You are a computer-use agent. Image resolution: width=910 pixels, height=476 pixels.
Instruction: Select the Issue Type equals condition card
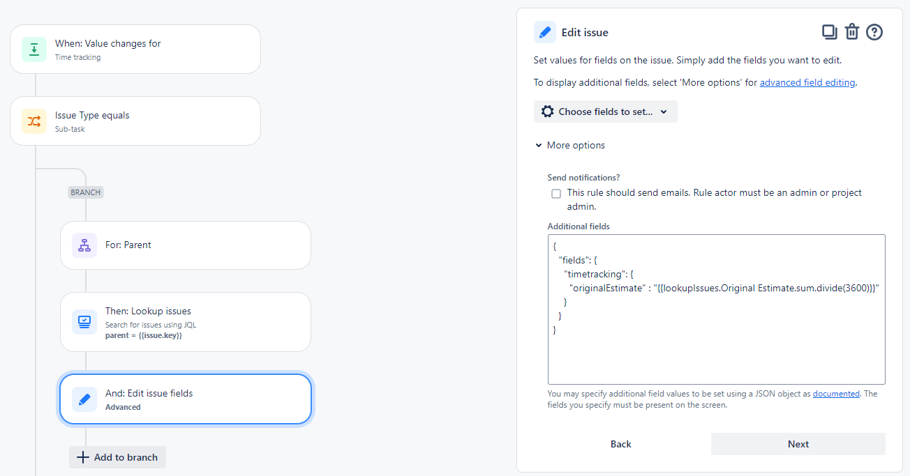[135, 121]
